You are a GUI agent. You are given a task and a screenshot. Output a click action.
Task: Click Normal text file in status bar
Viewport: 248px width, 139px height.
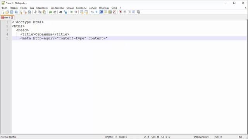(9, 137)
